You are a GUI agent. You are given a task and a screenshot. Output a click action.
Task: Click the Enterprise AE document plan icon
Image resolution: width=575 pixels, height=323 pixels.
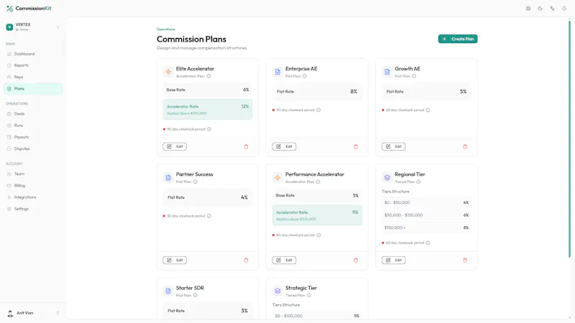click(x=277, y=72)
